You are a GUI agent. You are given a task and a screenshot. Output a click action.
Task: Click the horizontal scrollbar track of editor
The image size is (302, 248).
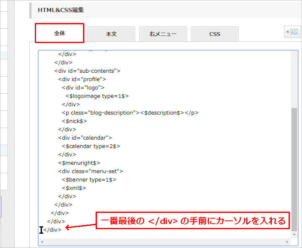pyautogui.click(x=164, y=242)
